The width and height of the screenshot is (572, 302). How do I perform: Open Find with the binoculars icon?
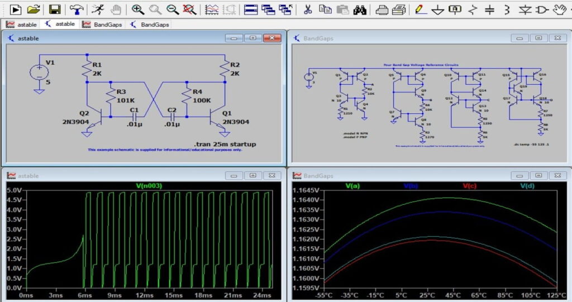pyautogui.click(x=360, y=9)
